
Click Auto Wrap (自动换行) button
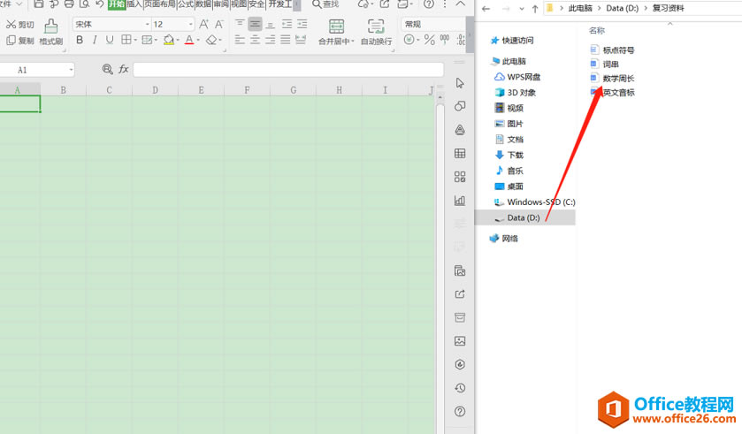(376, 32)
